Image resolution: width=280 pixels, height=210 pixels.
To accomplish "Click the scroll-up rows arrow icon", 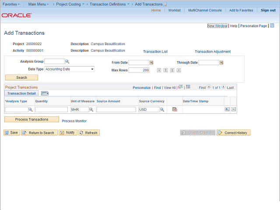I will [166, 70].
